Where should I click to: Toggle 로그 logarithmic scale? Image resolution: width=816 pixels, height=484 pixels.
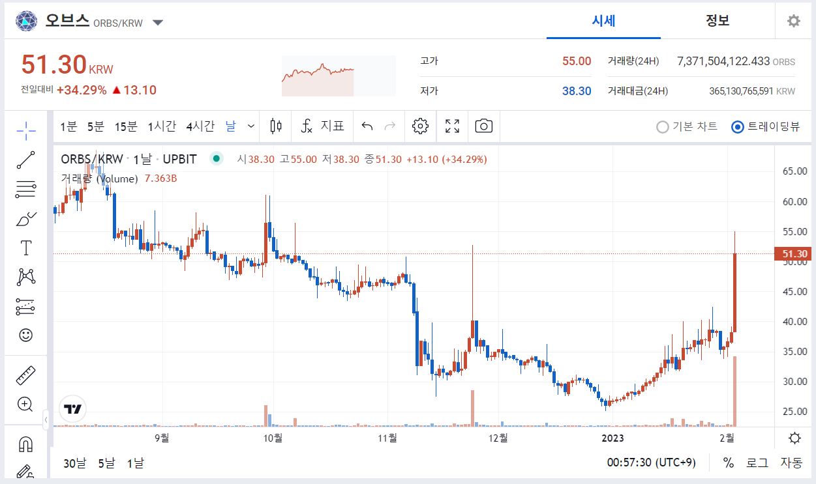[757, 463]
